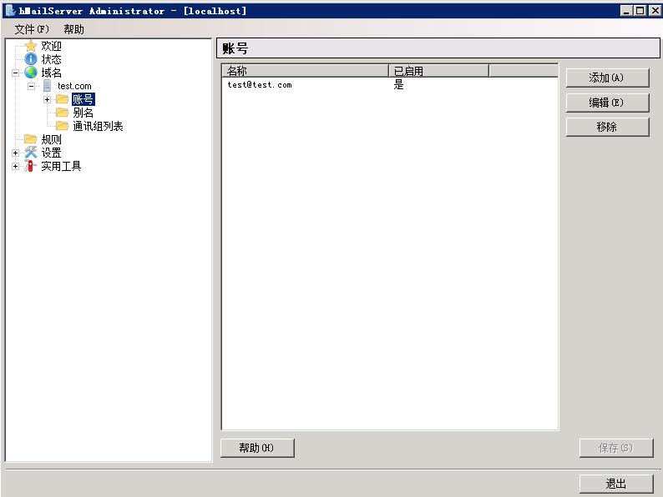Click the 编辑(E) button
The height and width of the screenshot is (497, 663).
(x=607, y=103)
